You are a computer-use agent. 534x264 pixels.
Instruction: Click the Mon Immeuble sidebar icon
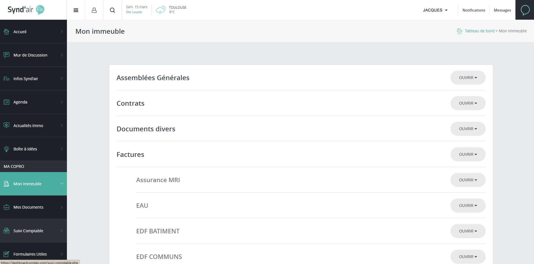click(6, 184)
